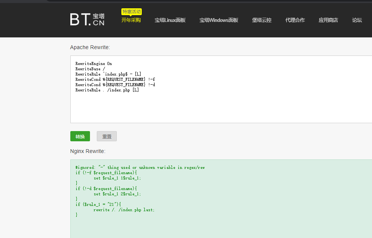Viewport: 372px width, 238px height.
Task: Open the 论坛 forum link
Action: (357, 20)
